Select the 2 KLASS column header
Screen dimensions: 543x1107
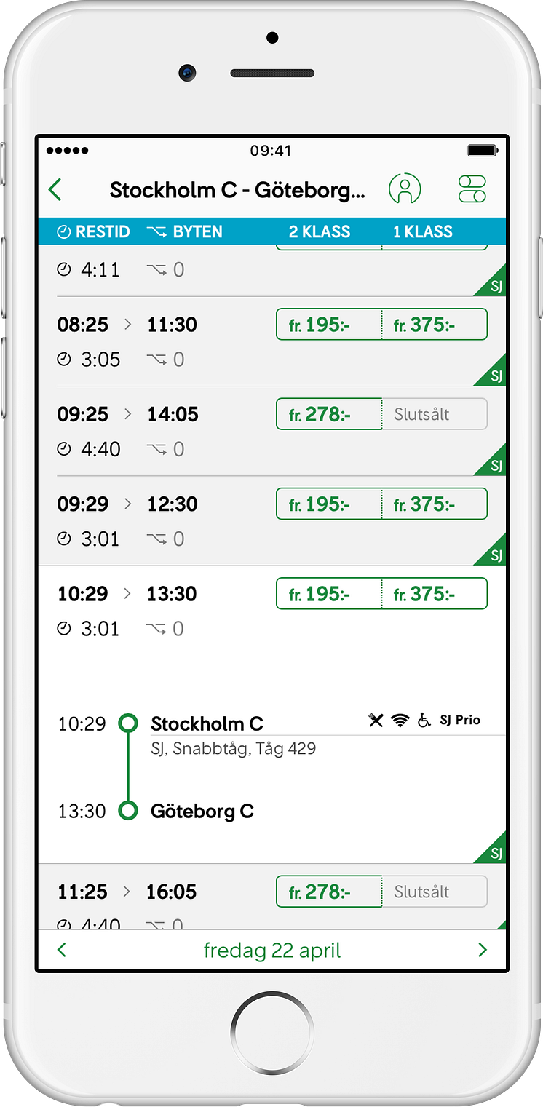tap(320, 232)
